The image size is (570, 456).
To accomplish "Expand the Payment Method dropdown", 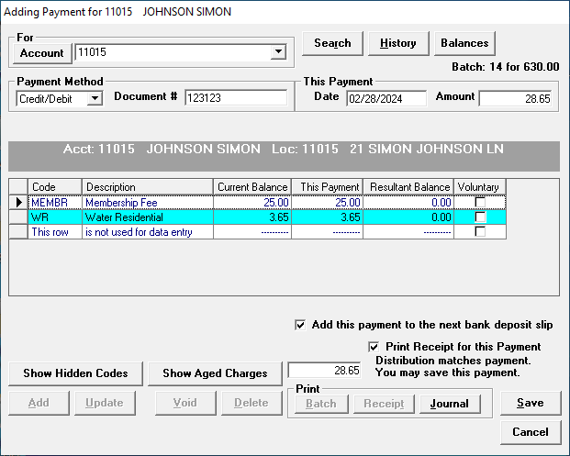I will coord(95,98).
